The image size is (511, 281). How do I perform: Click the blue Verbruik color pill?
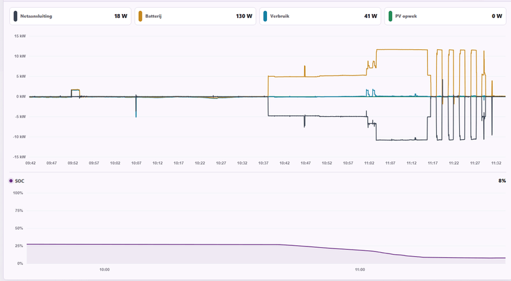click(x=265, y=16)
